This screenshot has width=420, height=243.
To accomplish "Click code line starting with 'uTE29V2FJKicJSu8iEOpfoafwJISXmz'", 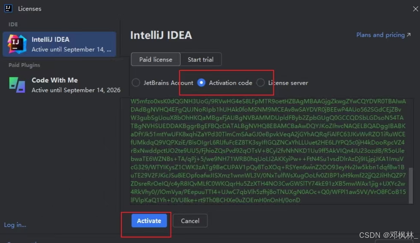I will pos(268,176).
